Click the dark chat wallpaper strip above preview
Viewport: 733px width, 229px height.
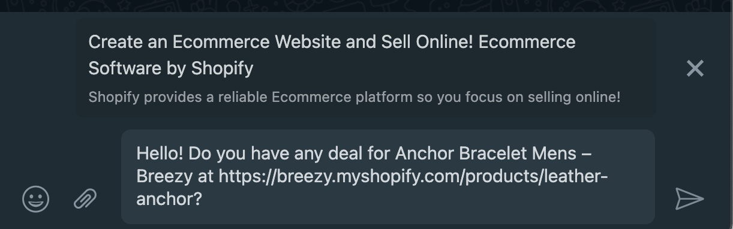click(x=366, y=6)
